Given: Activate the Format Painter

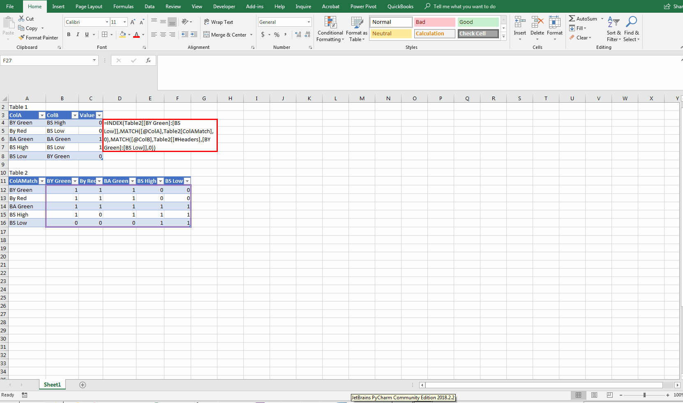Looking at the screenshot, I should coord(38,37).
